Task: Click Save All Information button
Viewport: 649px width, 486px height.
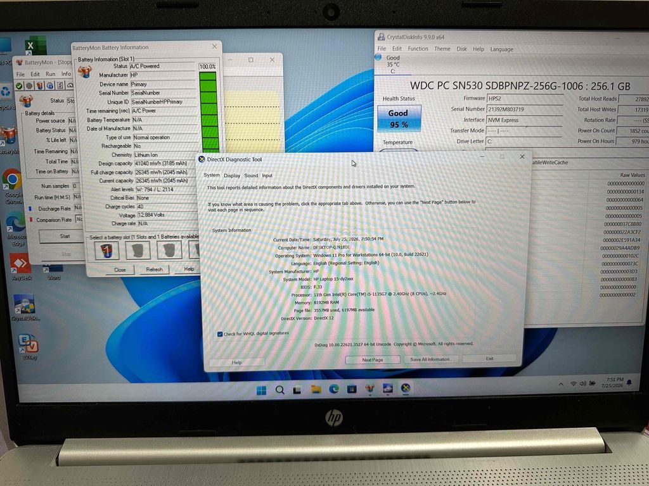Action: [430, 359]
